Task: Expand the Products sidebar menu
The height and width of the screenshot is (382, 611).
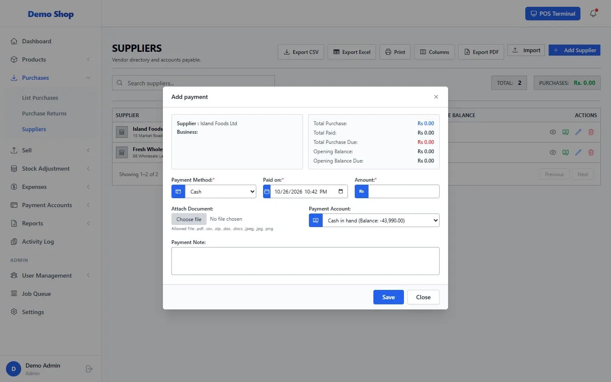Action: 50,59
